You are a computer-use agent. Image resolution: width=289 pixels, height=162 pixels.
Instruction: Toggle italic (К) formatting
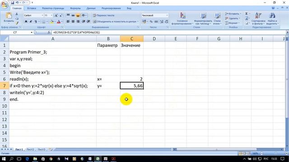(31, 22)
